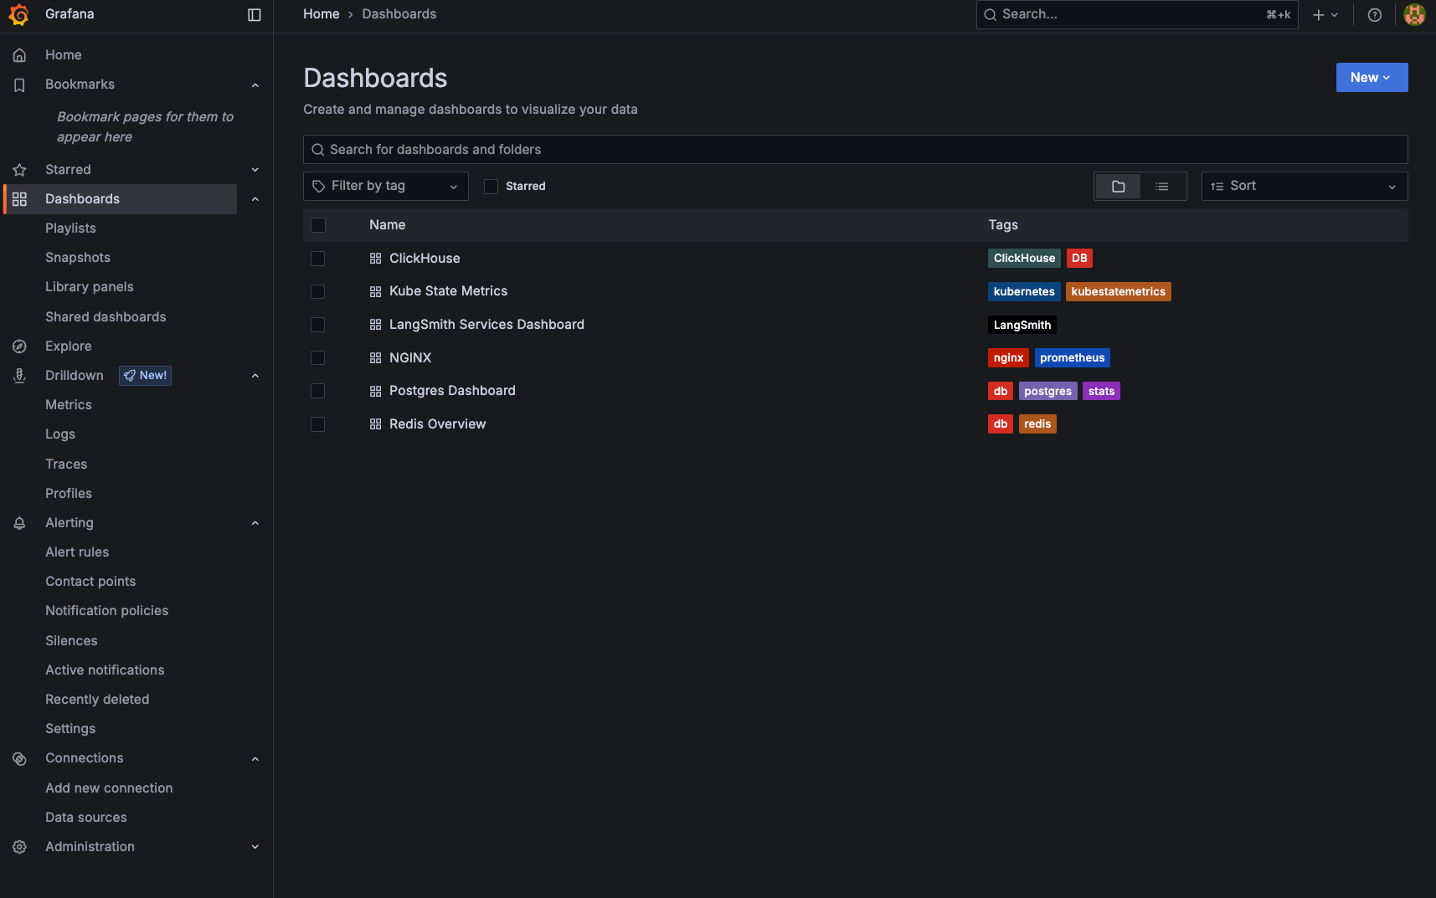1436x898 pixels.
Task: Collapse the Drilldown section chevron
Action: (255, 376)
